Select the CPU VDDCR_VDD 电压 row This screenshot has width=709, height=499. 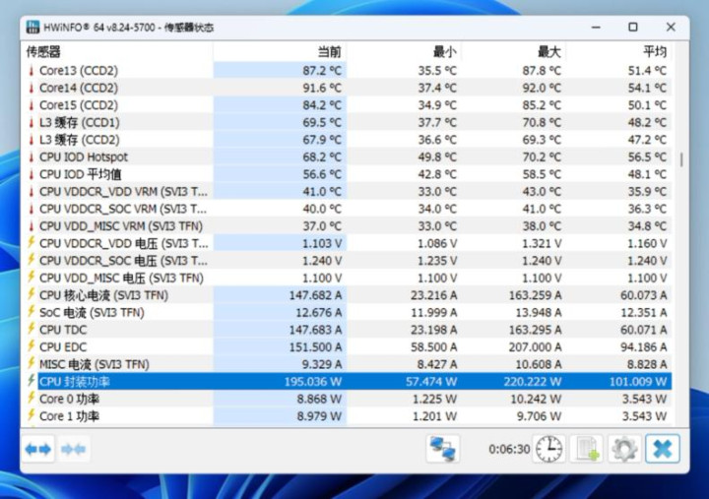click(347, 243)
